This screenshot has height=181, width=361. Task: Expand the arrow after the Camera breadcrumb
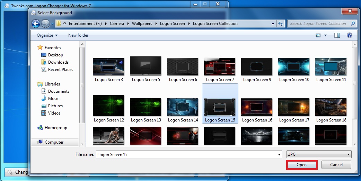pos(128,24)
